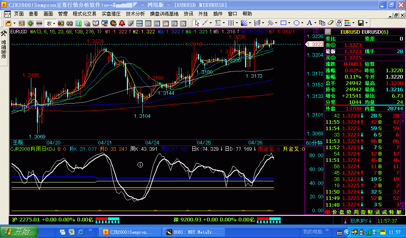Image resolution: width=406 pixels, height=238 pixels.
Task: Toggle the padlock lock-drawing icon
Action: [339, 23]
